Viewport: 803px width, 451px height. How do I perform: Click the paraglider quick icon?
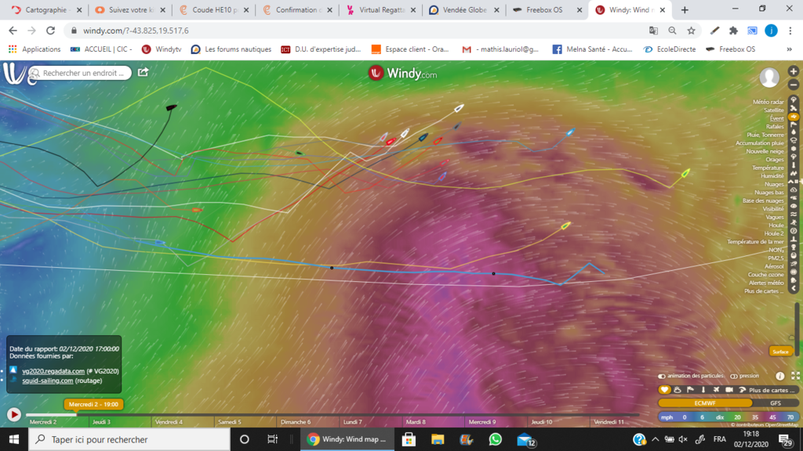[742, 390]
